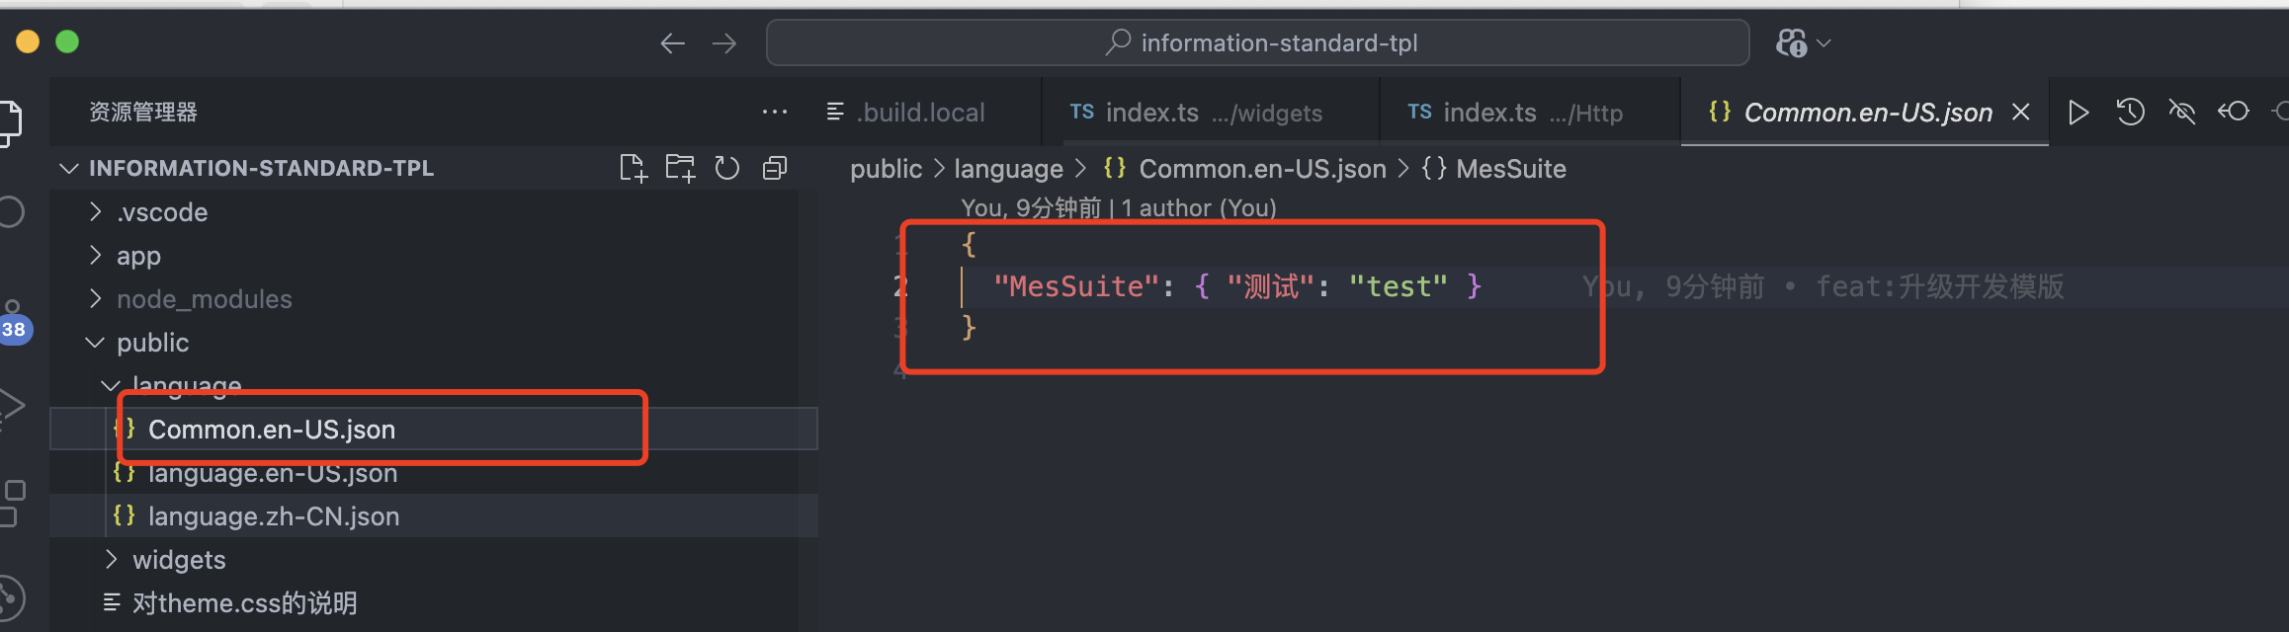The width and height of the screenshot is (2289, 632).
Task: Open the file history clock icon
Action: (x=2130, y=113)
